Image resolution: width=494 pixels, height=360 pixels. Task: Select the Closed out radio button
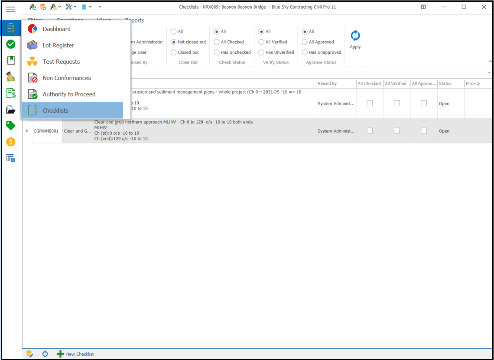174,52
